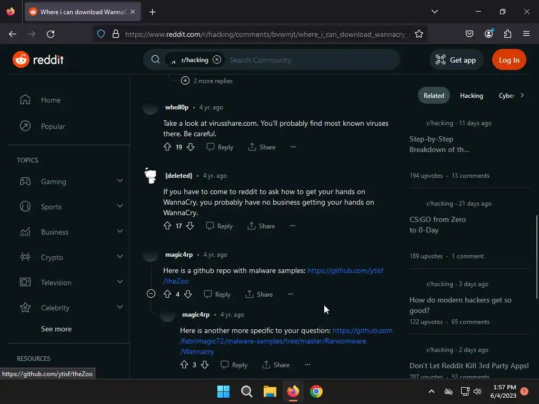Viewport: 539px width, 404px height.
Task: Click the page vertical scrollbar
Action: pos(536,256)
